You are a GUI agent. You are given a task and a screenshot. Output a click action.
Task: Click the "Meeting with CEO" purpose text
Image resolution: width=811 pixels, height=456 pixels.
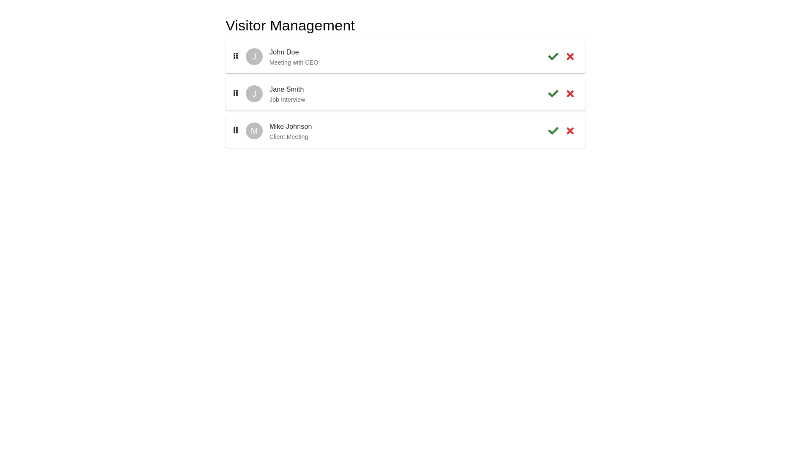pos(294,62)
